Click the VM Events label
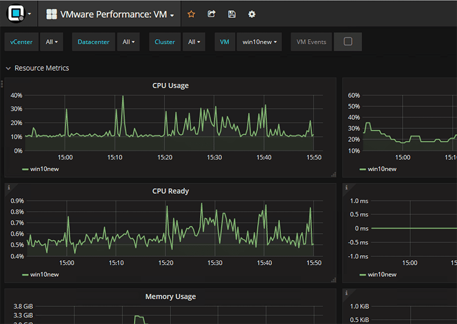This screenshot has width=457, height=324. 311,42
